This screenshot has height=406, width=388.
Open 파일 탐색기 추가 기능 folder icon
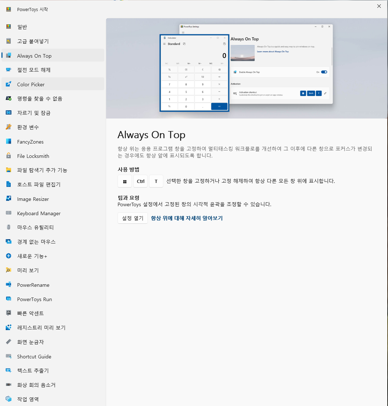(x=9, y=170)
